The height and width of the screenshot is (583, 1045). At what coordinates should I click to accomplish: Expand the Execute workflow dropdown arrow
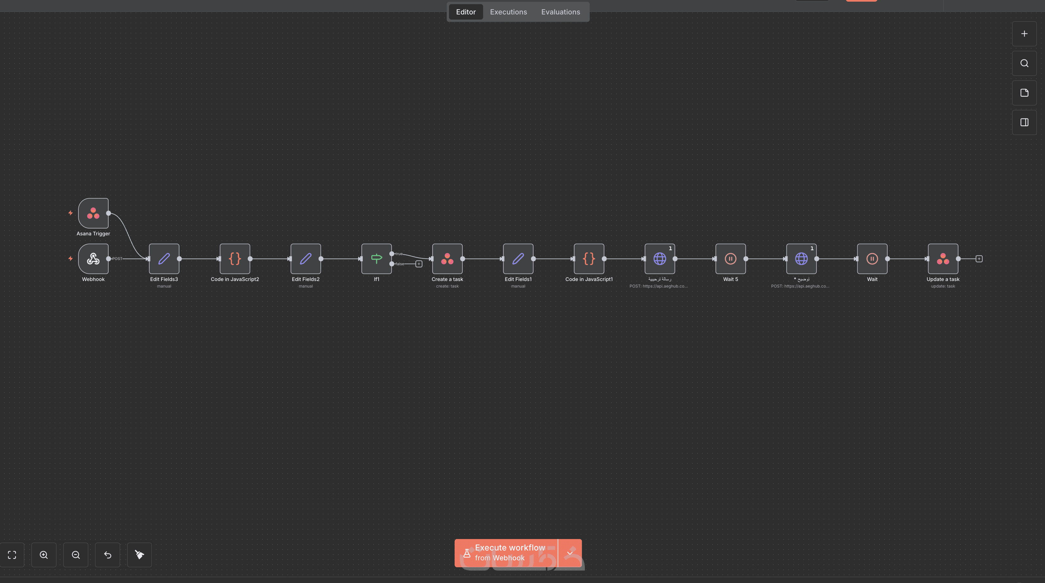tap(569, 553)
